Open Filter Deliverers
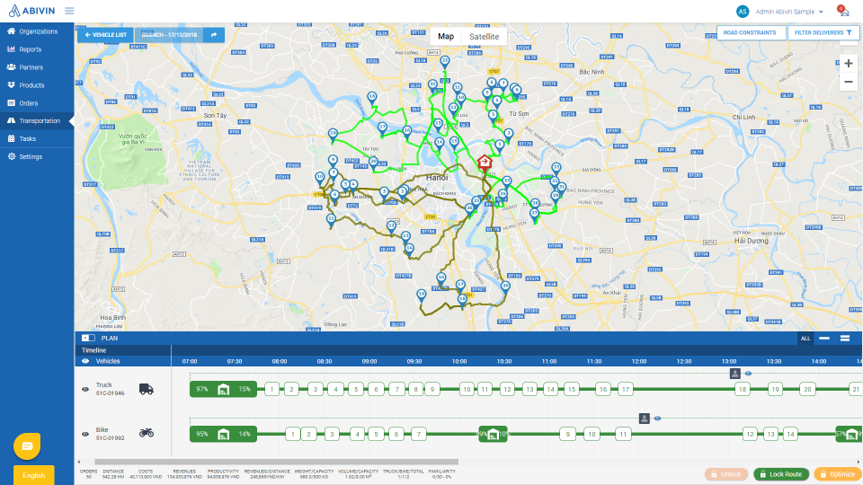Viewport: 863px width, 485px height. click(823, 32)
